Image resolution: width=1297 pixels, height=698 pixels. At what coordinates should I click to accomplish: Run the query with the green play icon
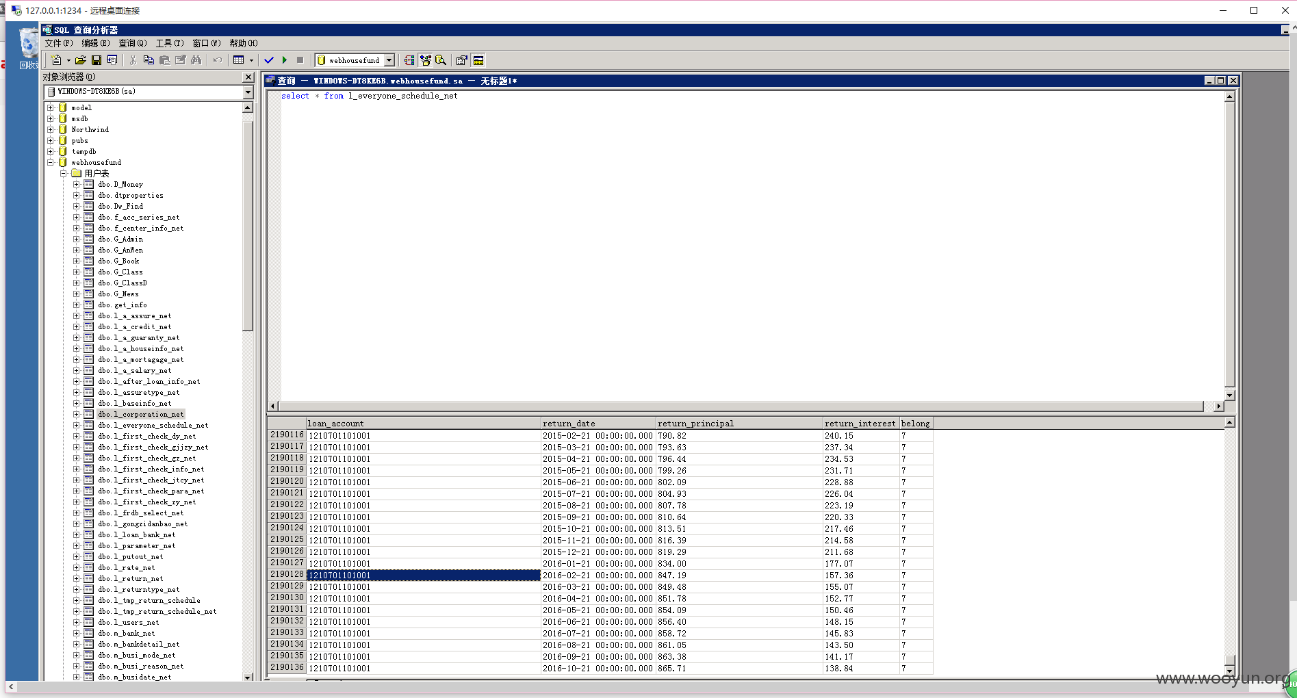(285, 60)
